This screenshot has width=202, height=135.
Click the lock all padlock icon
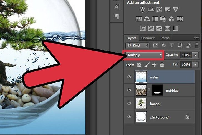point(162,65)
